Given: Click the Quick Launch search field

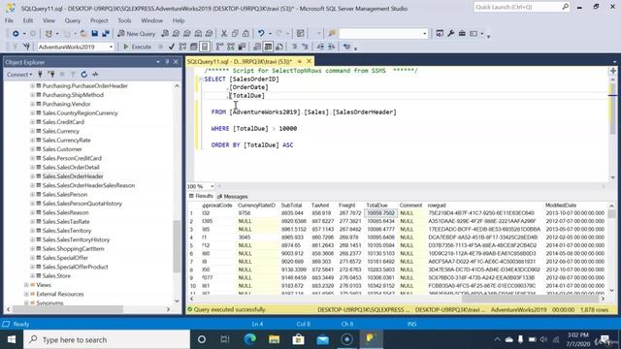Looking at the screenshot, I should 521,7.
